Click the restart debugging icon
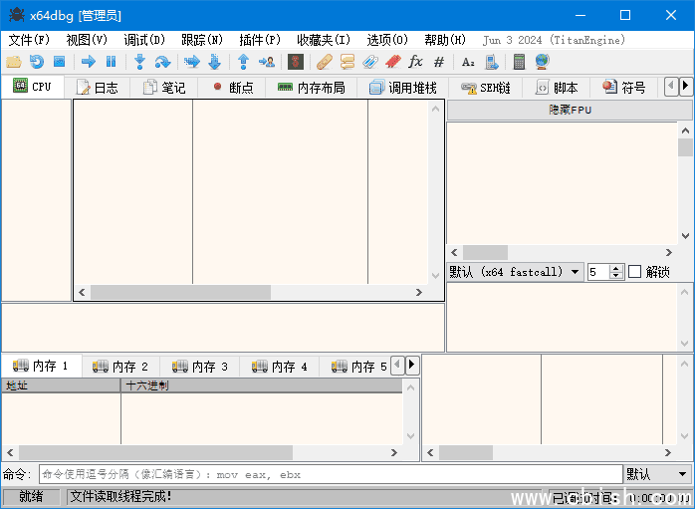The height and width of the screenshot is (509, 695). (36, 62)
